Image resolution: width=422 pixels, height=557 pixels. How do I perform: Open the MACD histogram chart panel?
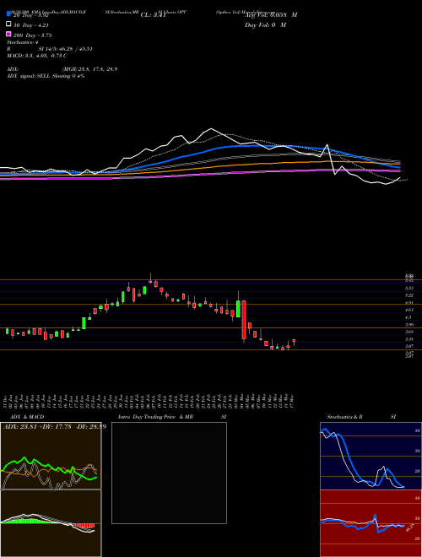point(51,523)
